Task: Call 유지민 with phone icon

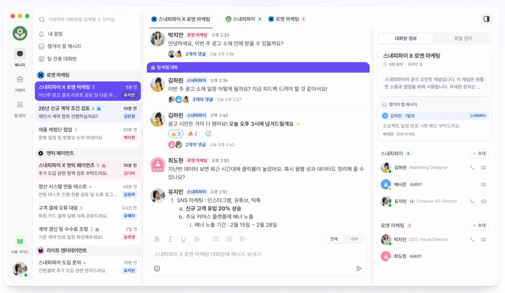Action: point(472,201)
